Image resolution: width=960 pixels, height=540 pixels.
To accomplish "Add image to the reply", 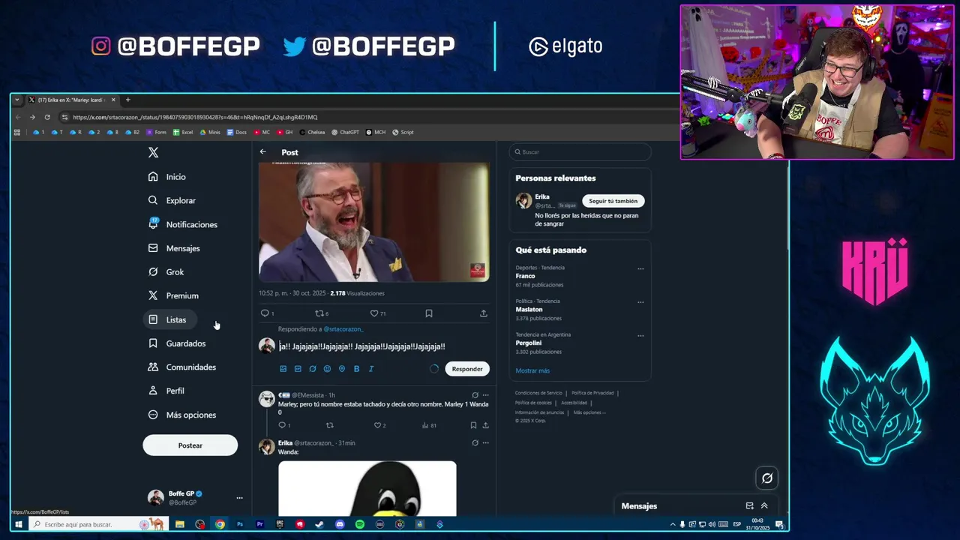I will click(x=283, y=369).
